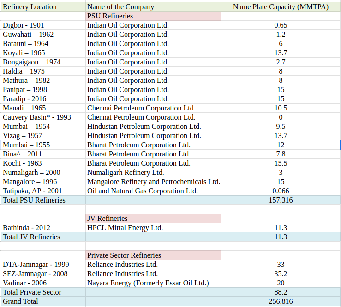Screen dimensions: 341x307
Task: Select the Grand Total value 256.816
Action: click(281, 301)
